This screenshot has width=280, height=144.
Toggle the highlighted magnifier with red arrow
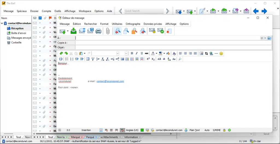pos(118,31)
